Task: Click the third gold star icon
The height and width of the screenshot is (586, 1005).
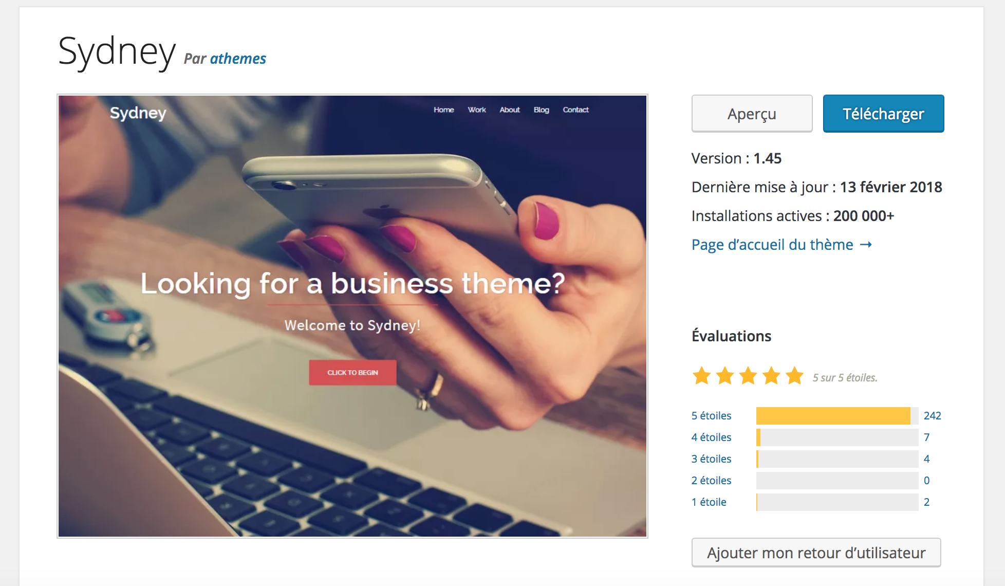Action: 748,376
